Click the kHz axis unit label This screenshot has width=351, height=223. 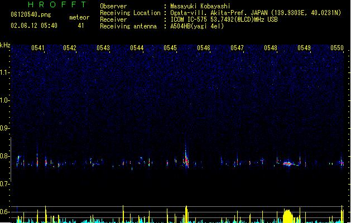click(x=5, y=45)
